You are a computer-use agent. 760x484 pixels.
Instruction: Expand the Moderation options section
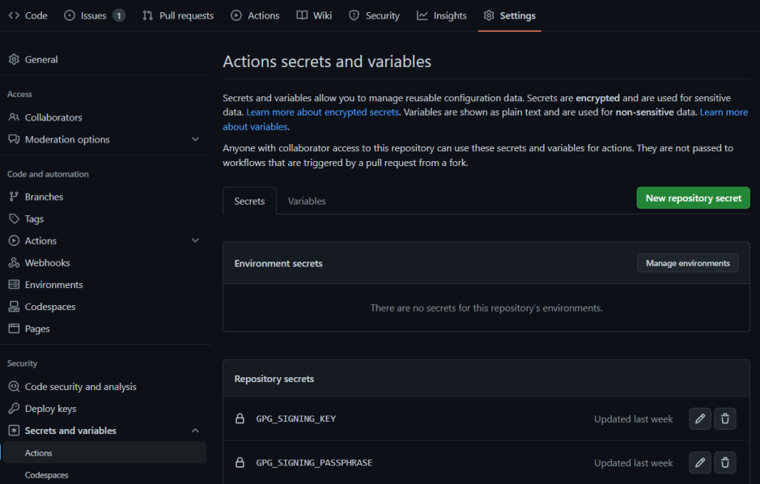click(x=194, y=138)
